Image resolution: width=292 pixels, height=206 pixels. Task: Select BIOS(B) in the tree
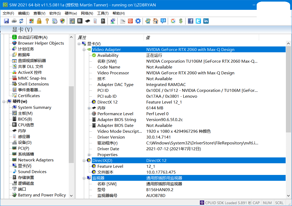[x=25, y=119]
